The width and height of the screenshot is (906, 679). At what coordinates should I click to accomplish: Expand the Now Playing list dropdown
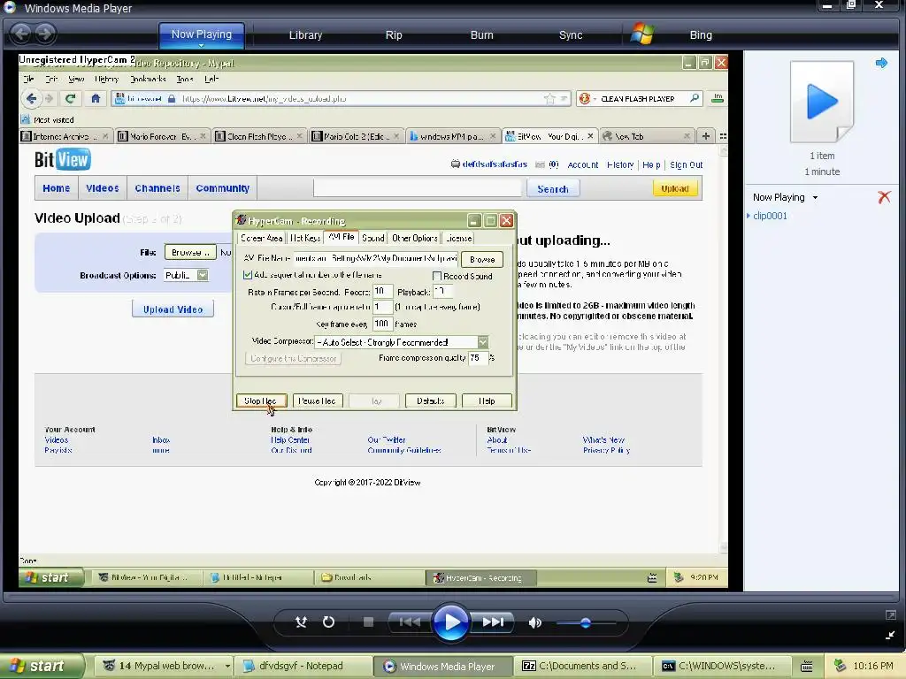[x=815, y=197]
